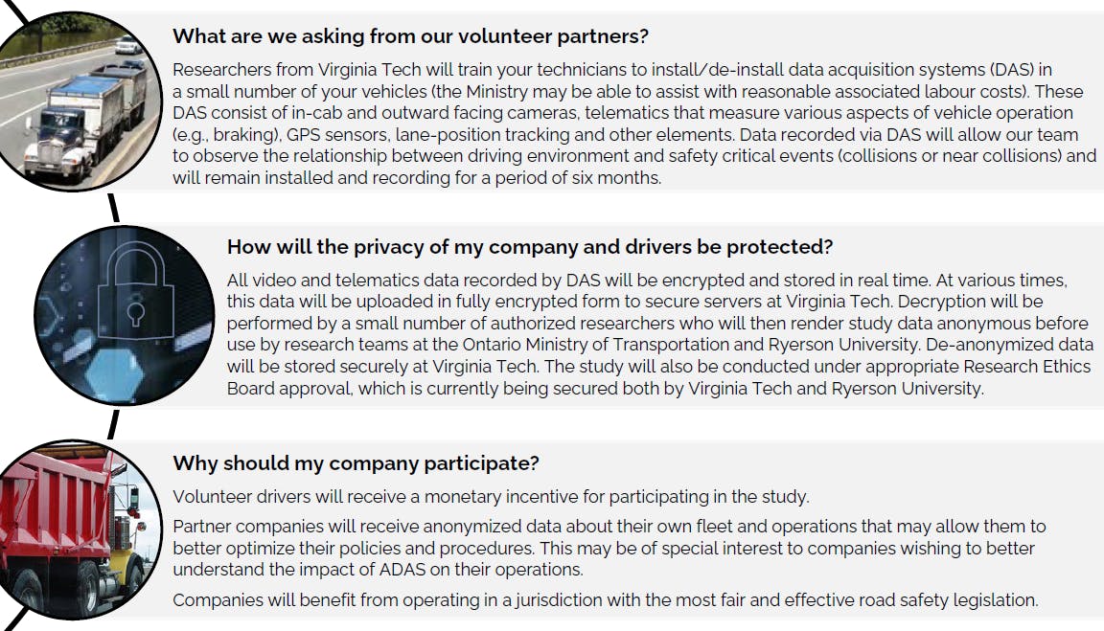The image size is (1104, 631).
Task: Select heading 'What are we asking from our volunteer partners?'
Action: tap(410, 35)
